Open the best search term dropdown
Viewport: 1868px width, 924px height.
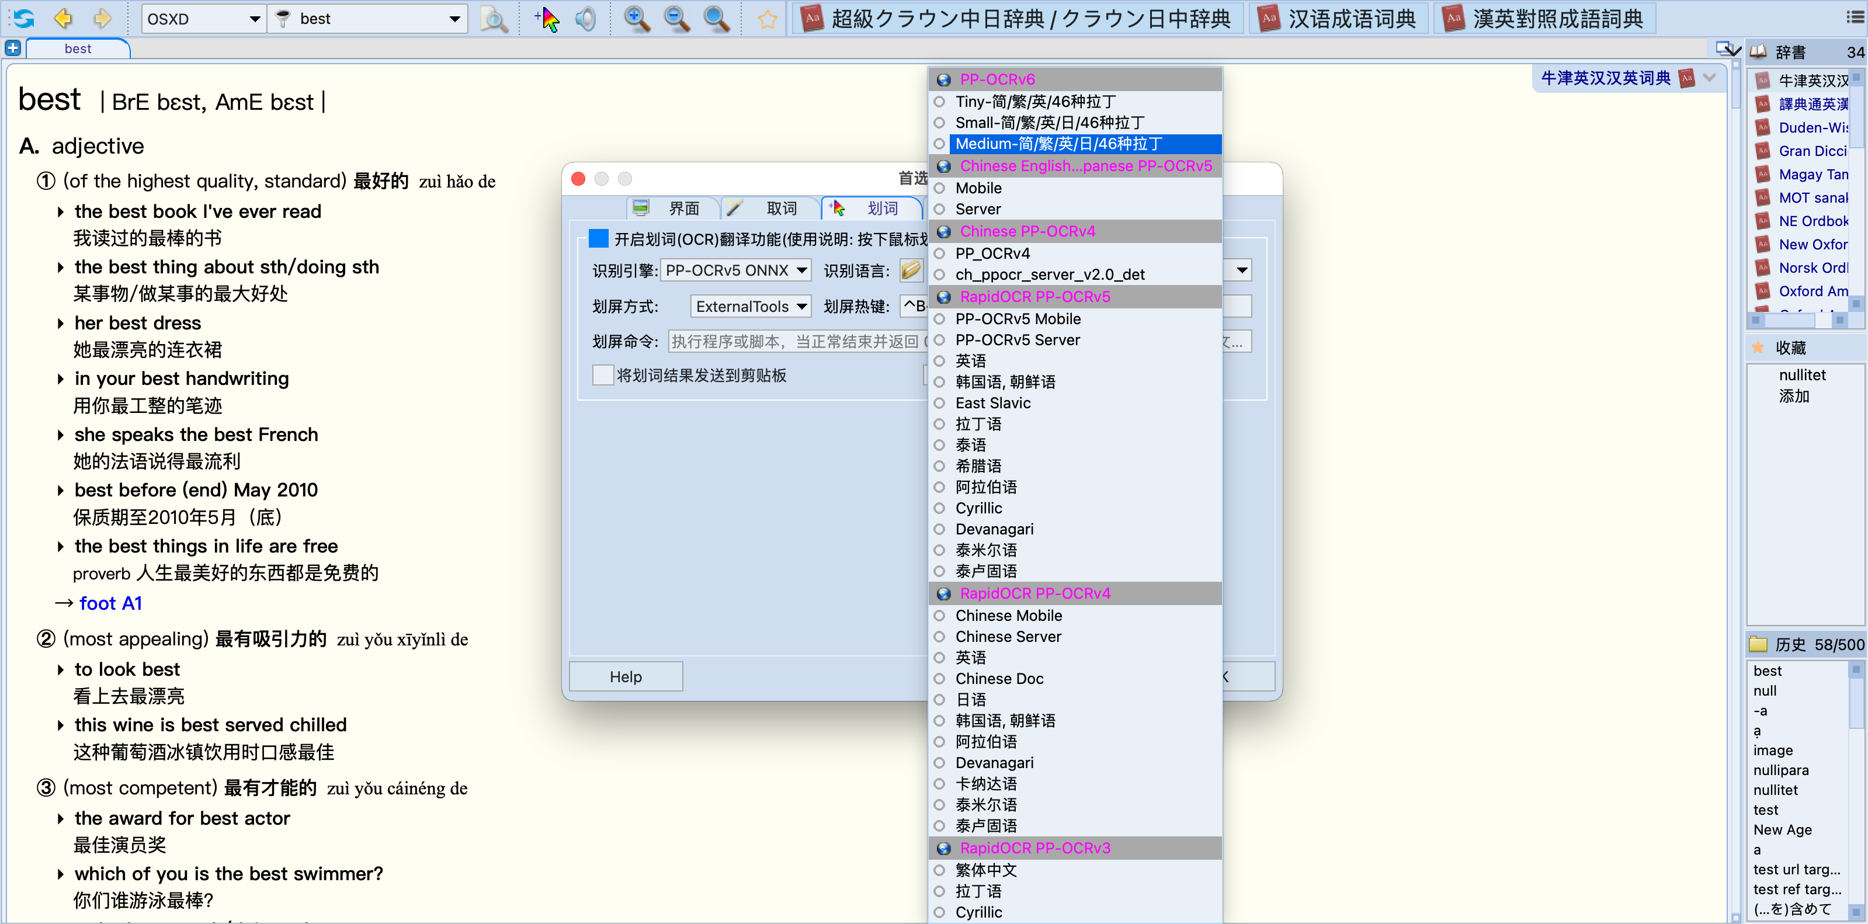(454, 19)
